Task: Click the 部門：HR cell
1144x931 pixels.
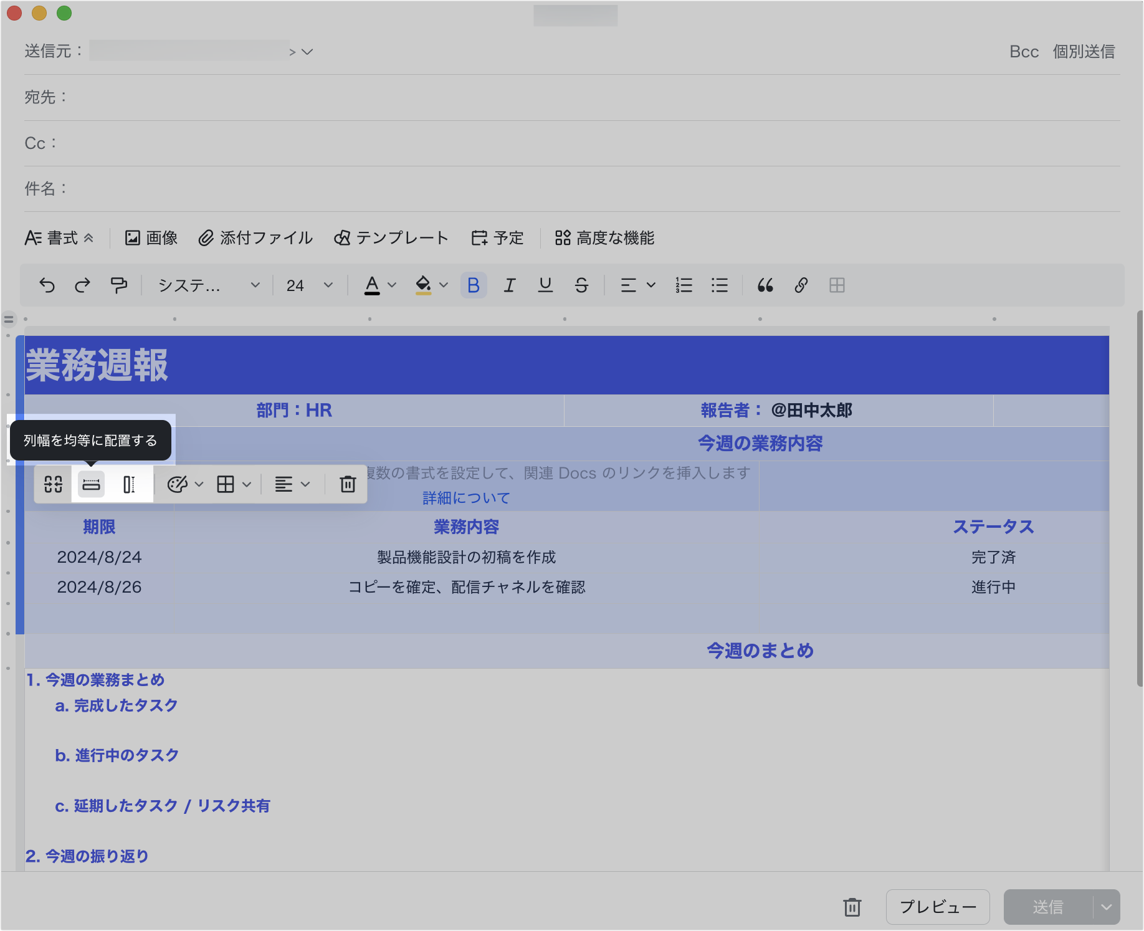Action: [x=294, y=411]
